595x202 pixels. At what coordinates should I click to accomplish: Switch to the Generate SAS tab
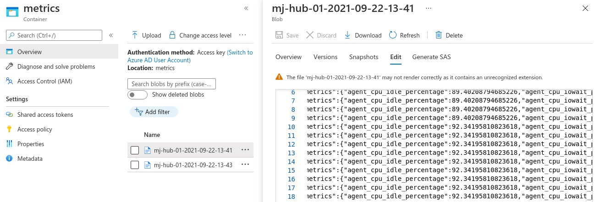pos(431,57)
